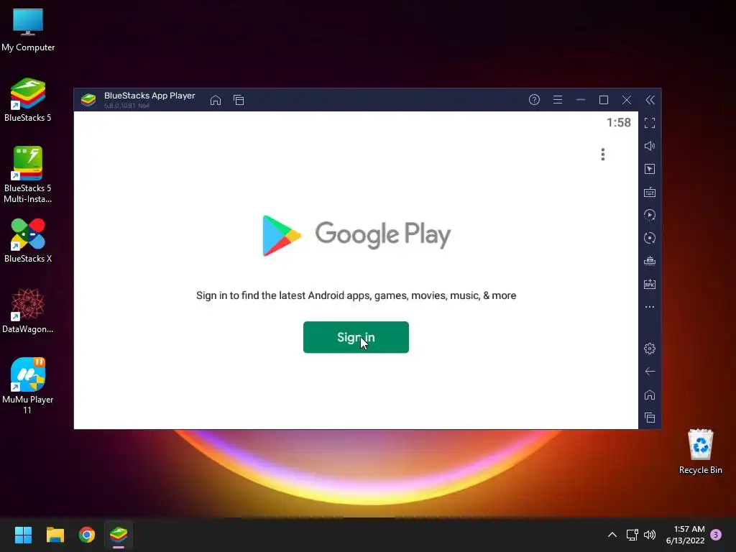Select the Recycle Bin icon
736x552 pixels.
point(700,451)
